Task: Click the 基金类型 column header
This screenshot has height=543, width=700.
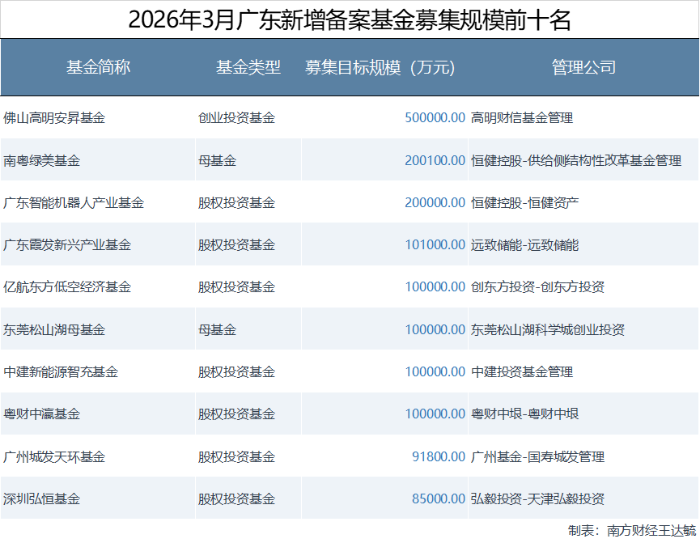Action: point(248,68)
